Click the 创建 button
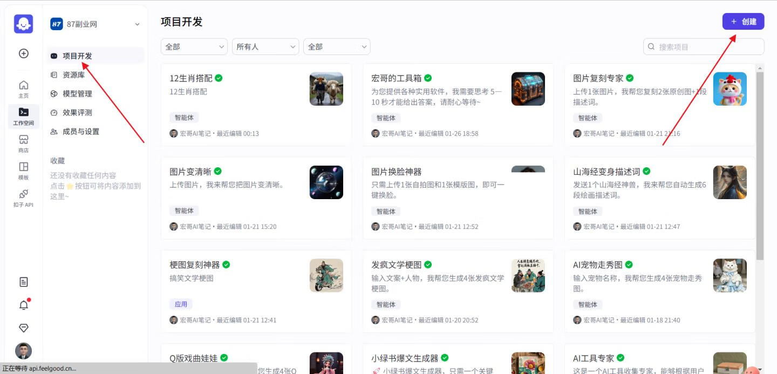 (743, 21)
